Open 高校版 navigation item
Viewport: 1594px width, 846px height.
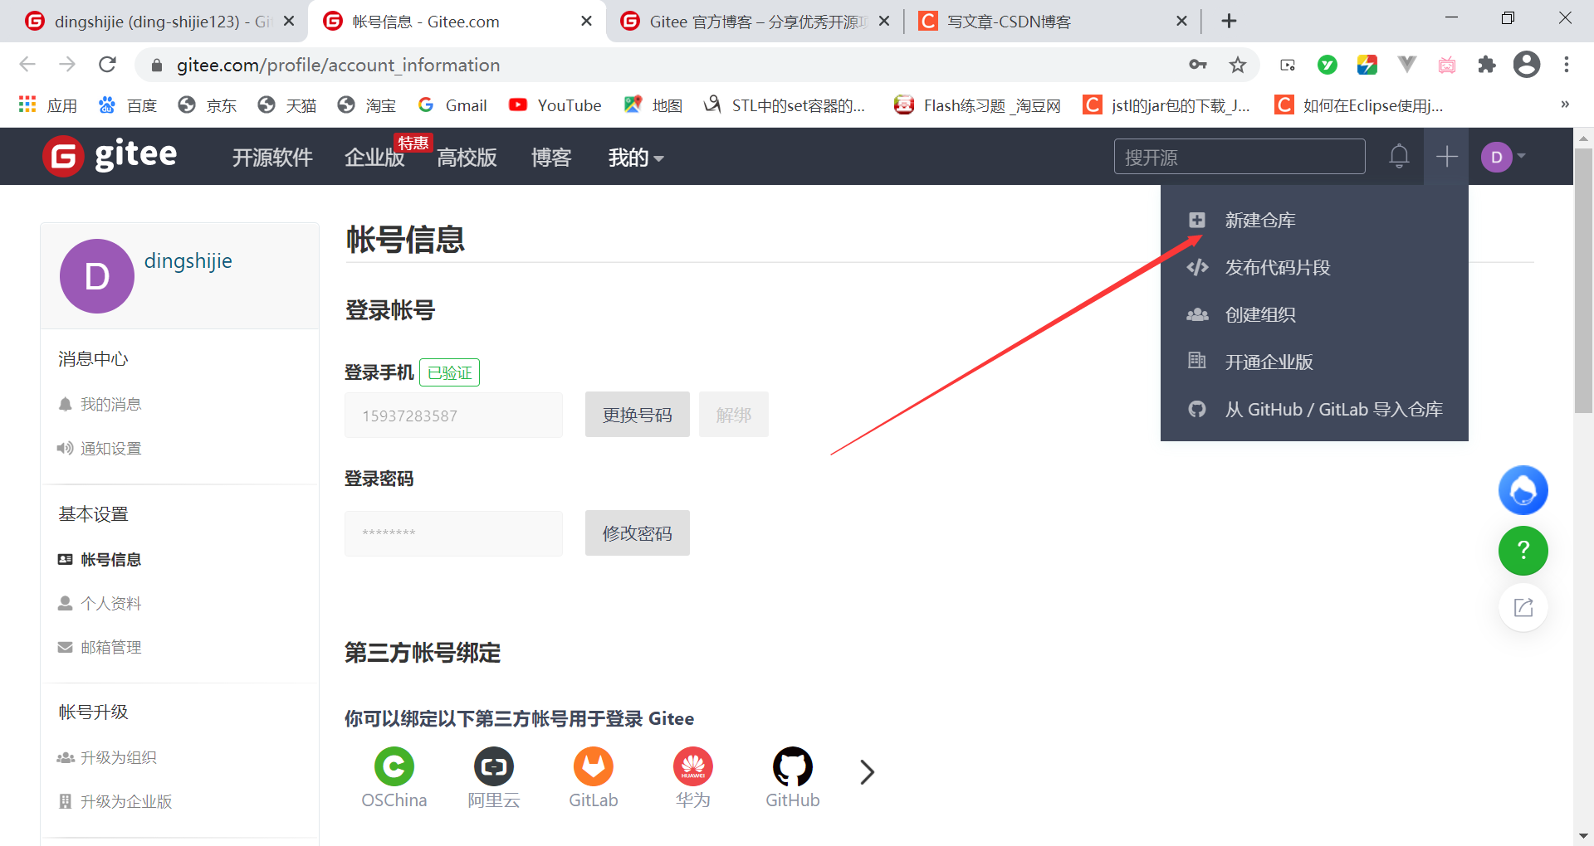pos(467,158)
